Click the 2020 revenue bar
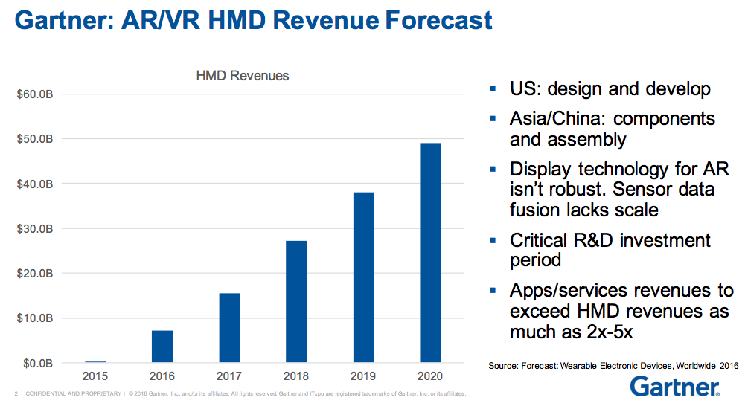The height and width of the screenshot is (409, 745). coord(430,253)
